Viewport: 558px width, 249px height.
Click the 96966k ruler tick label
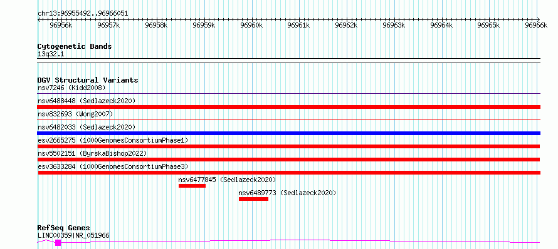pyautogui.click(x=536, y=25)
